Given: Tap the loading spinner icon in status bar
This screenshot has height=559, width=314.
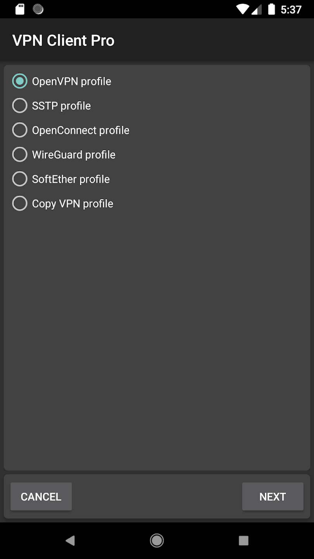Looking at the screenshot, I should click(x=38, y=9).
